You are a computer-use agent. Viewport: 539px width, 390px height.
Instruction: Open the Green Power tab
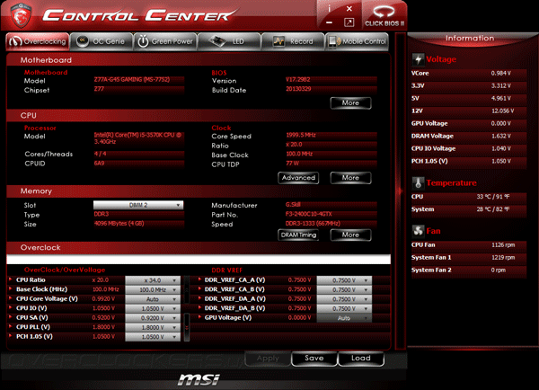(165, 41)
